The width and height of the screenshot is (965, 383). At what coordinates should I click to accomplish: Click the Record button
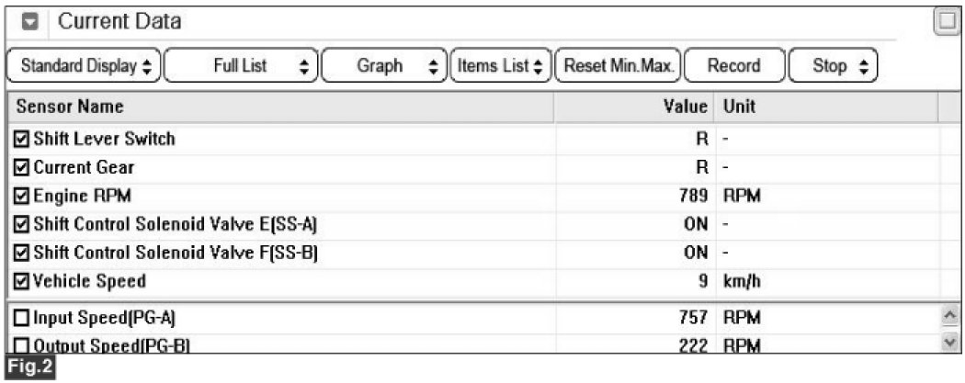click(734, 66)
